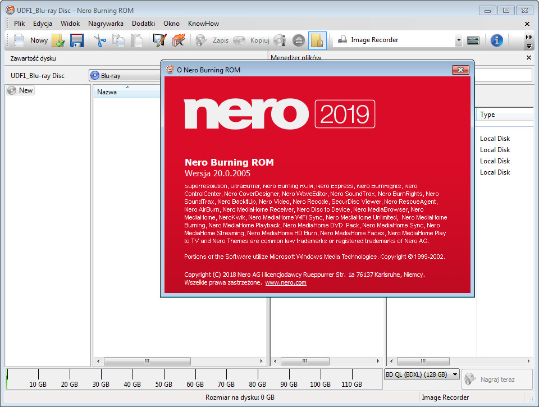Image resolution: width=539 pixels, height=407 pixels.
Task: Open the Widok menu
Action: click(70, 24)
